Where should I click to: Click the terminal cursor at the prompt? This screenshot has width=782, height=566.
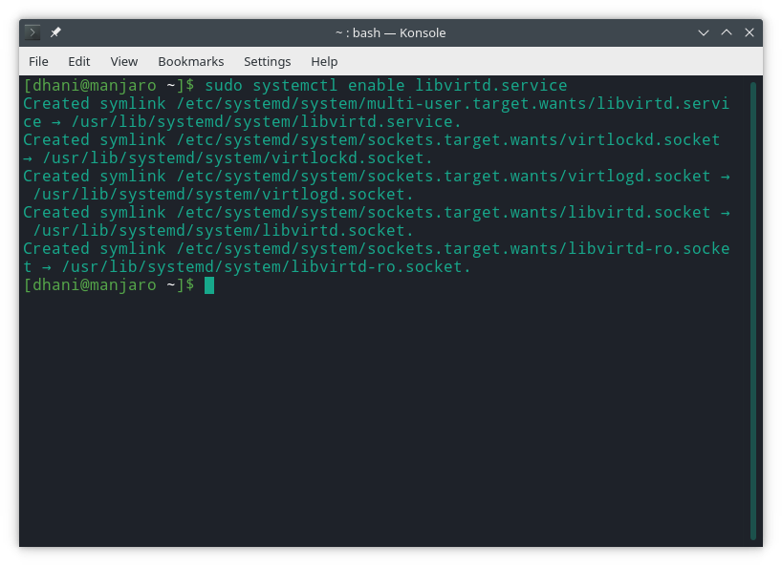point(209,285)
